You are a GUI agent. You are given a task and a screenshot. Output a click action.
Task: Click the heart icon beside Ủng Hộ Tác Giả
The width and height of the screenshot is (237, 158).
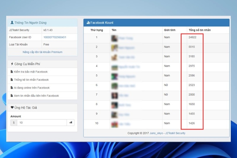tap(12, 108)
